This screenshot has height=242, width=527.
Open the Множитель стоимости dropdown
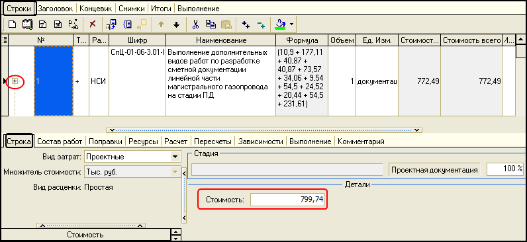pos(174,172)
